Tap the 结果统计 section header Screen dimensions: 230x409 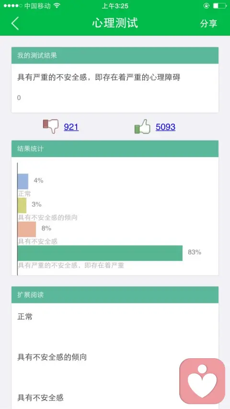coord(115,148)
